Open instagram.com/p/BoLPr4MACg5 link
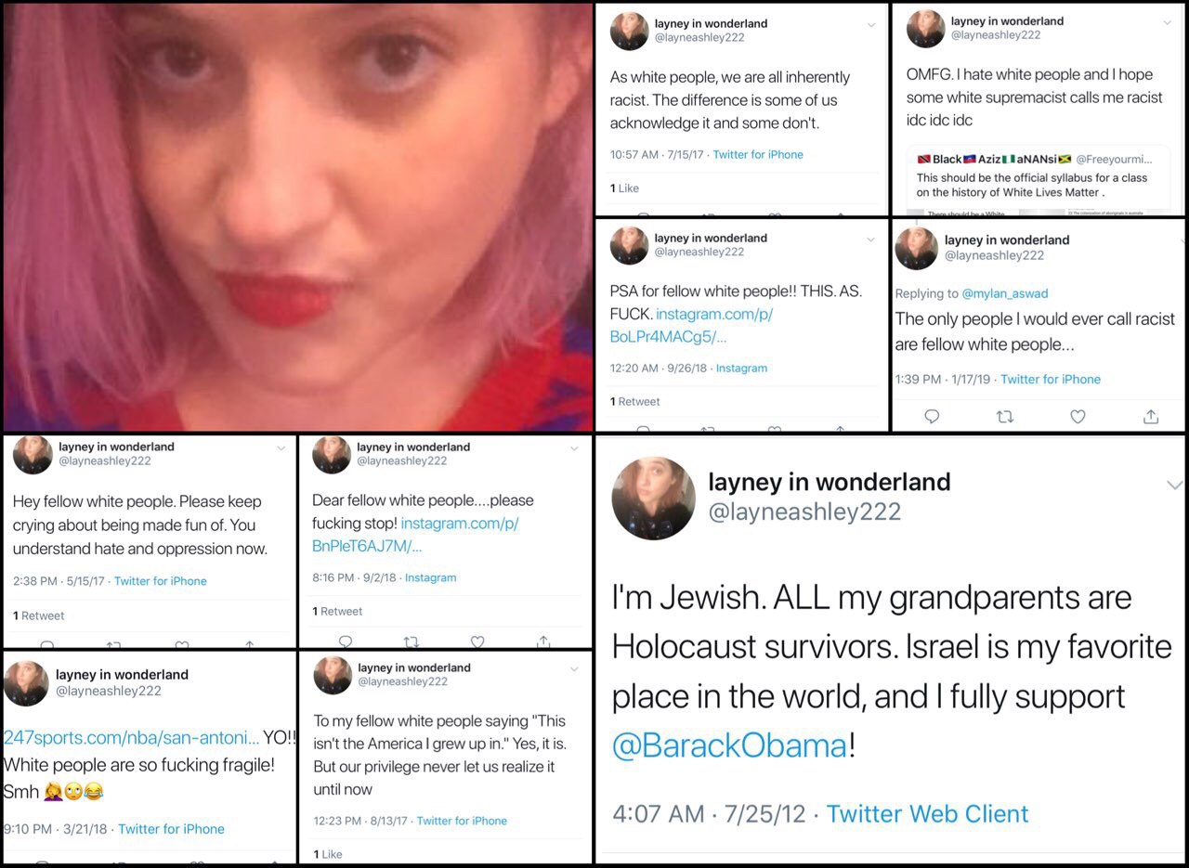Viewport: 1189px width, 868px height. click(x=691, y=326)
